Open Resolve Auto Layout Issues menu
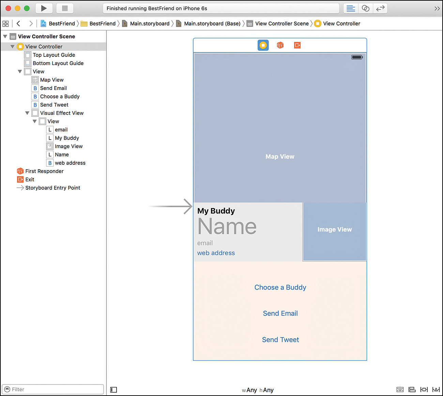Screen dimensions: 443x396 click(x=436, y=390)
